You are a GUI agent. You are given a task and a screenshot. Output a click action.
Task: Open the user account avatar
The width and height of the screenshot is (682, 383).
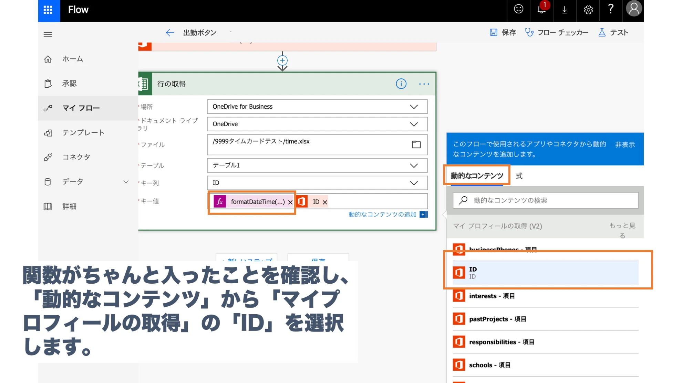click(x=634, y=9)
